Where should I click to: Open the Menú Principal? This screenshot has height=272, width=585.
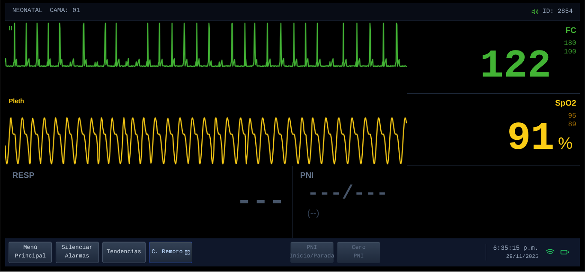(x=30, y=252)
